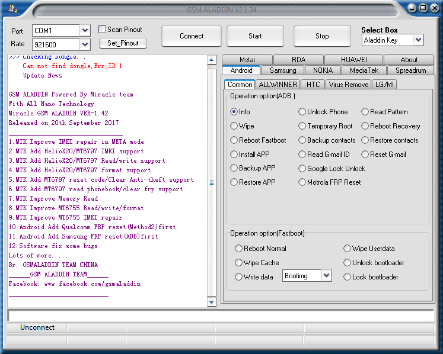Viewport: 443px width, 354px height.
Task: Switch to the LG/MI sub-tab
Action: pos(384,85)
